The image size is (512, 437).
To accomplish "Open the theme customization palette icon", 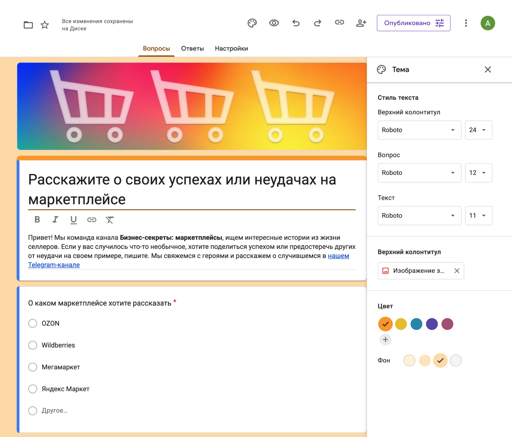I will point(252,23).
